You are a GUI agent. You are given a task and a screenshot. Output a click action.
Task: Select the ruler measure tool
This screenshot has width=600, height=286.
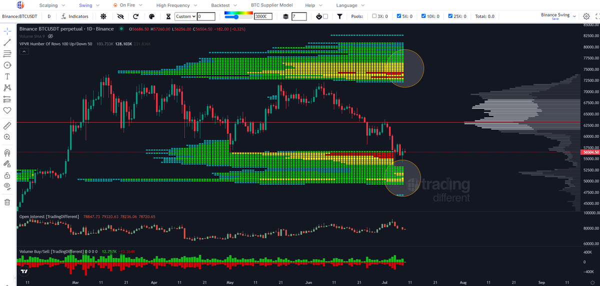[x=7, y=125]
